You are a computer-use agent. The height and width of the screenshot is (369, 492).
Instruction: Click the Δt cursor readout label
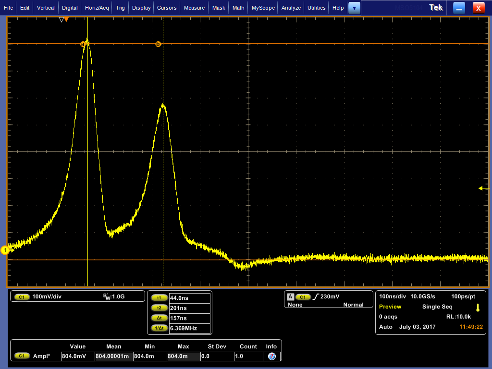click(159, 318)
